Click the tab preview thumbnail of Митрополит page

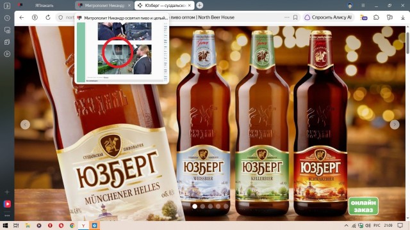122,52
